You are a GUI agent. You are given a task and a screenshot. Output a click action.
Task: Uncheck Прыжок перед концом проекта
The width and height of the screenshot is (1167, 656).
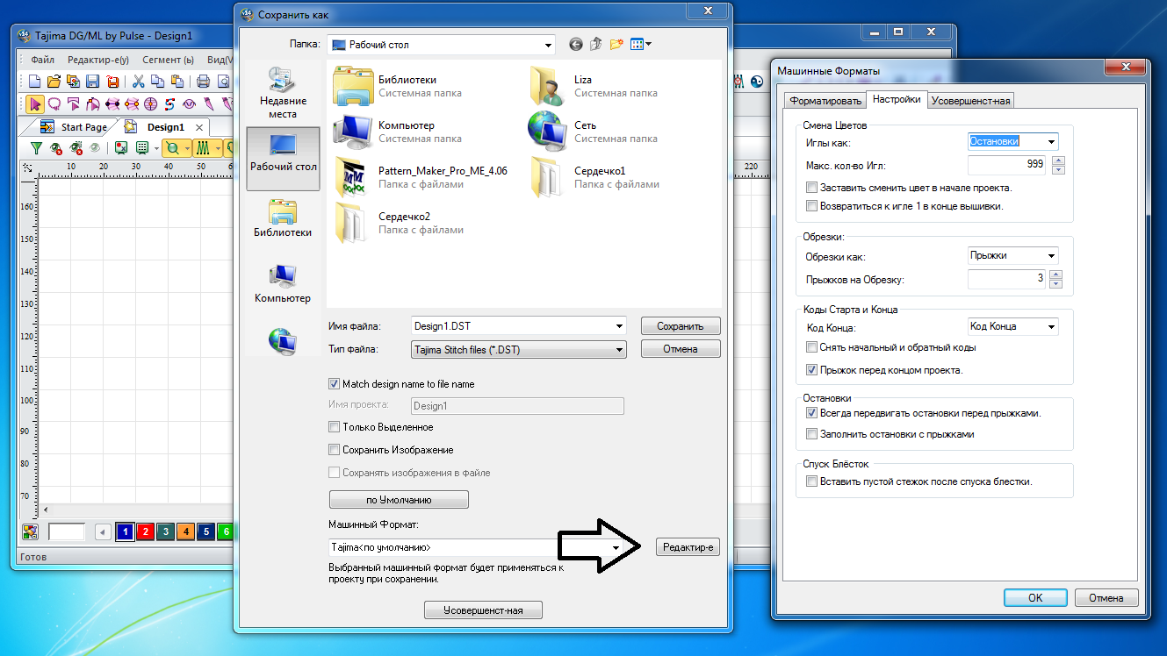[x=811, y=370]
